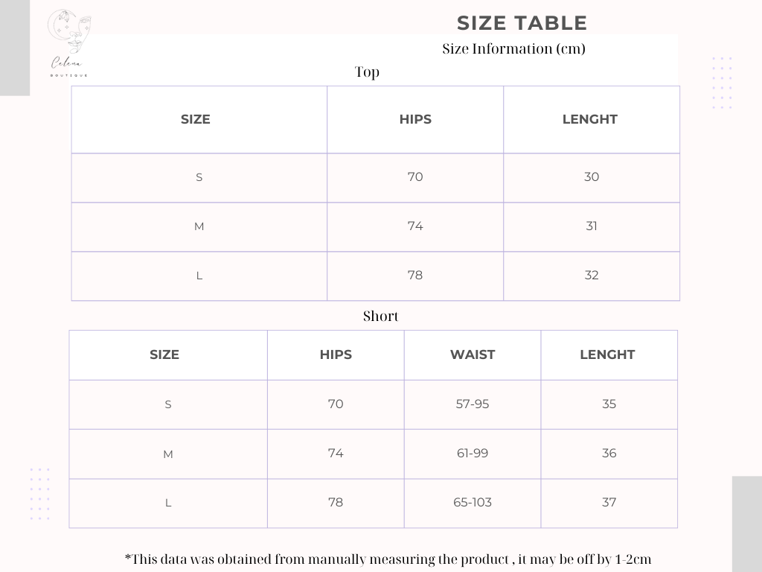
Task: Select the 57-95 waist cell
Action: point(473,404)
